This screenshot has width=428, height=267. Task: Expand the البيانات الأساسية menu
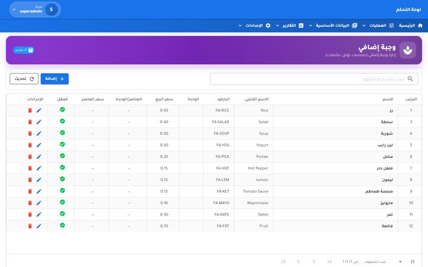[x=333, y=26]
